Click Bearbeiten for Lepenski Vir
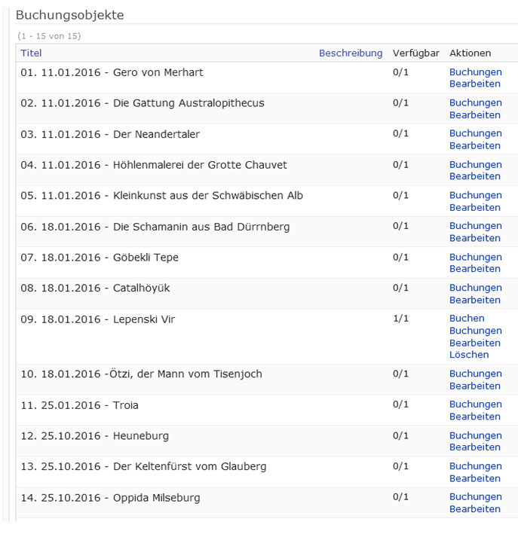 click(475, 343)
